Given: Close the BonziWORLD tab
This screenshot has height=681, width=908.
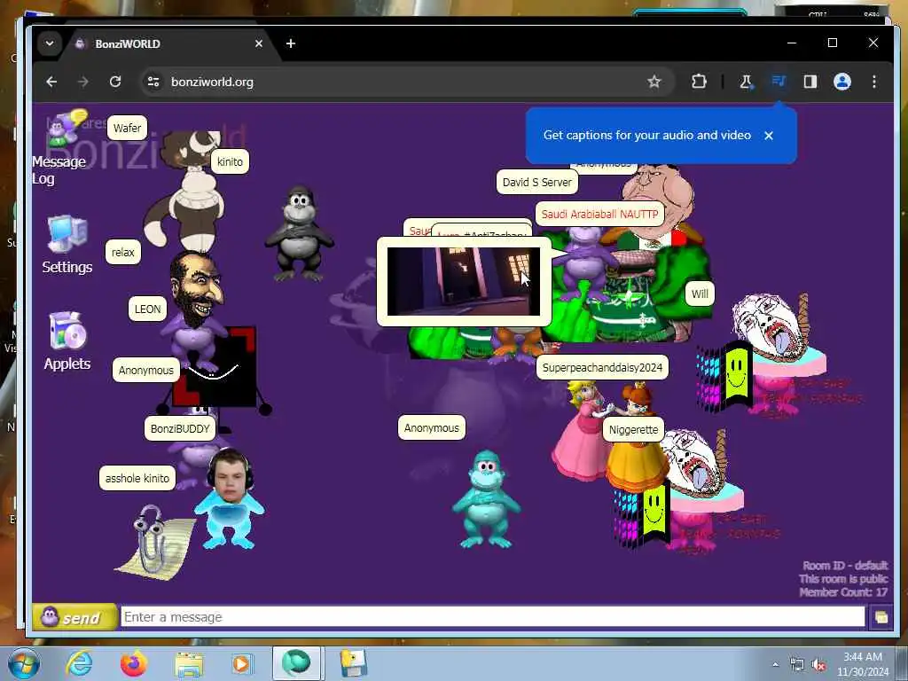Looking at the screenshot, I should [259, 44].
